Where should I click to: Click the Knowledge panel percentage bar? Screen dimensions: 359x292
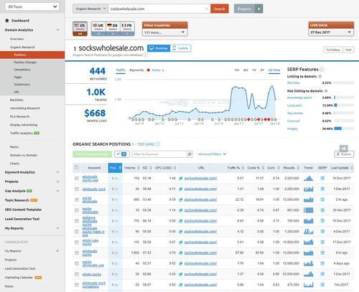pos(344,98)
